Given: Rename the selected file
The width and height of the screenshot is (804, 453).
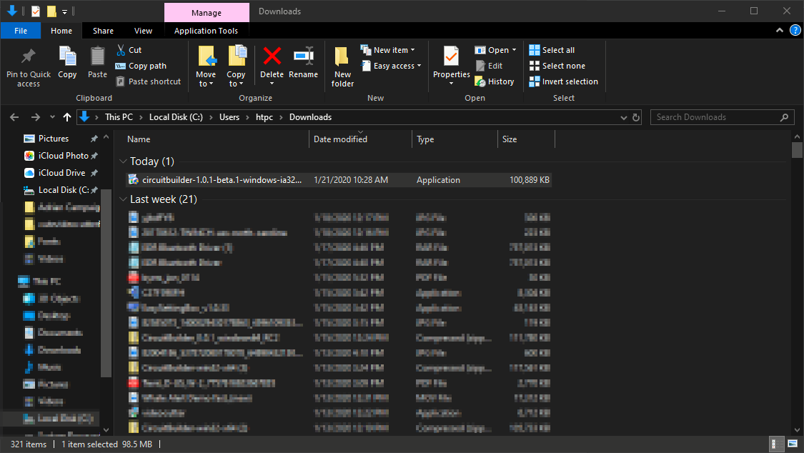Looking at the screenshot, I should click(x=304, y=63).
